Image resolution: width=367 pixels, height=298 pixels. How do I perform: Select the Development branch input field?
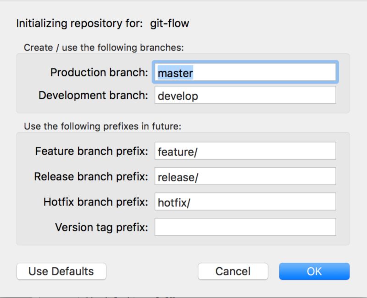point(245,96)
